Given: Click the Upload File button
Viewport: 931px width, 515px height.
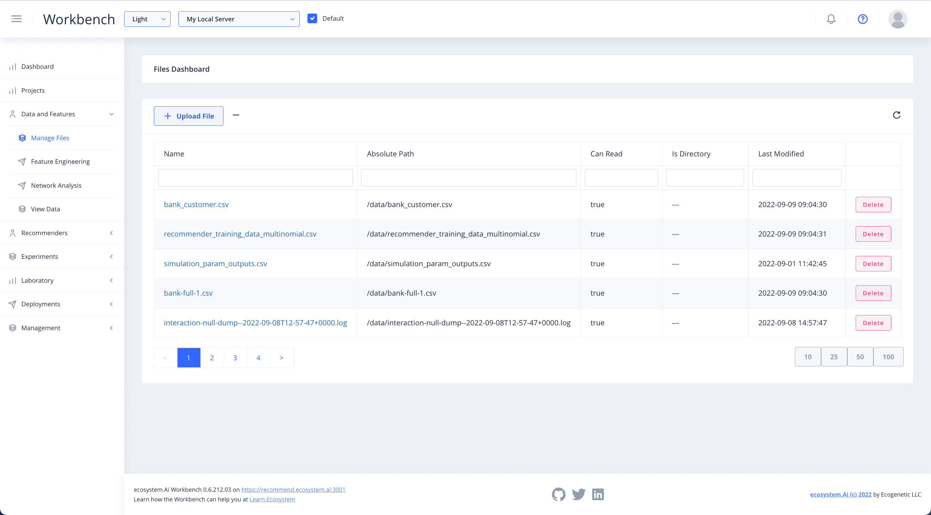Looking at the screenshot, I should 188,116.
